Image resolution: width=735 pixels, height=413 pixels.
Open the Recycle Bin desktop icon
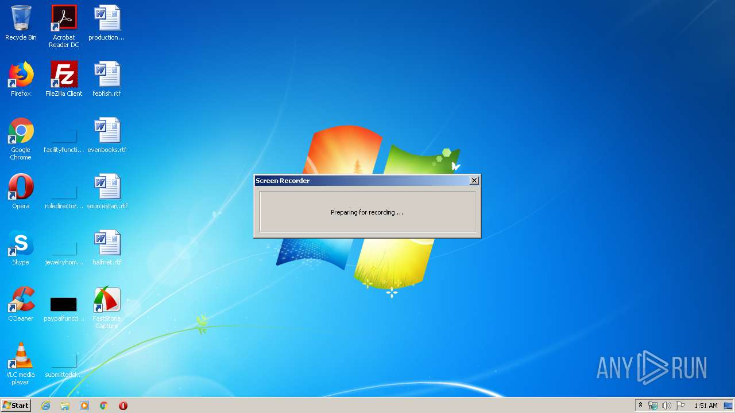point(21,23)
